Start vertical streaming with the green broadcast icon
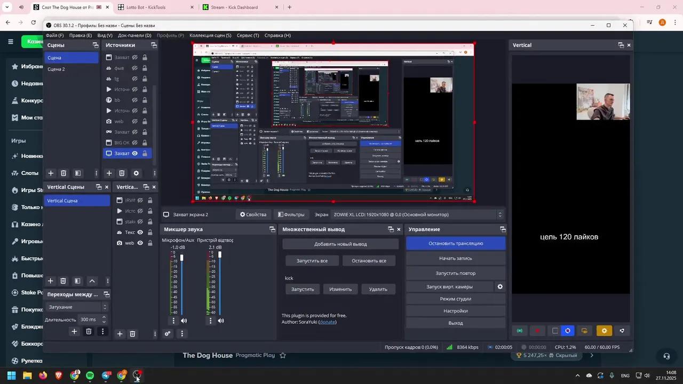 (519, 331)
